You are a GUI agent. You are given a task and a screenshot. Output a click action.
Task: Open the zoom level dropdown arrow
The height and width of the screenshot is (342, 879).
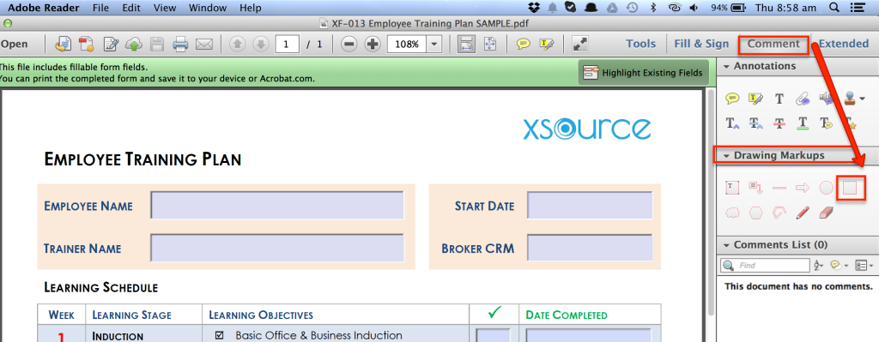click(434, 45)
